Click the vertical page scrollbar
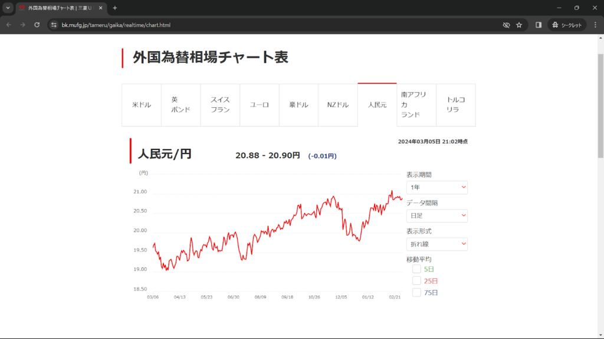The width and height of the screenshot is (604, 339). tap(600, 106)
